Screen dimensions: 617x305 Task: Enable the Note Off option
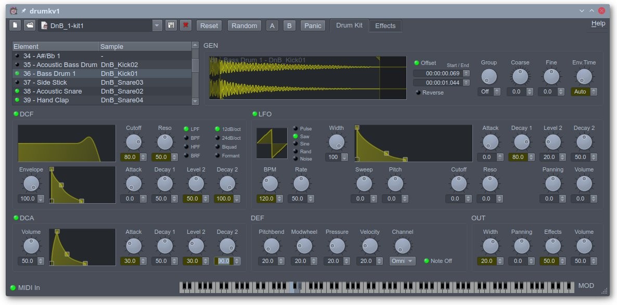coord(427,261)
